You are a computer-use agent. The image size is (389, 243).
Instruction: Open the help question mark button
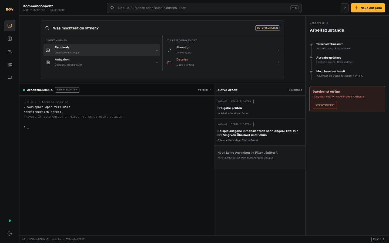tap(345, 8)
